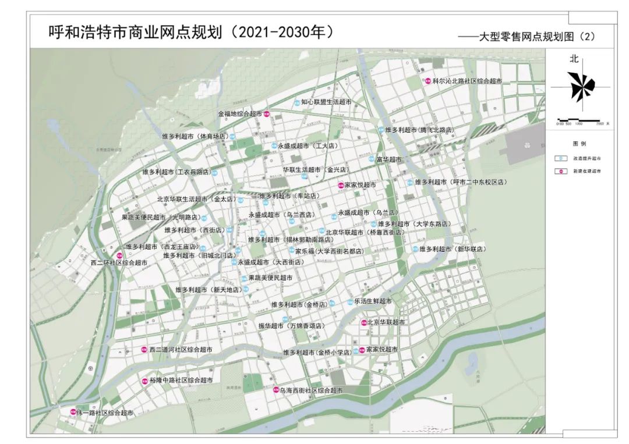Click the label 永盛成超市（乌兰西店）
629x444 pixels.
point(282,215)
